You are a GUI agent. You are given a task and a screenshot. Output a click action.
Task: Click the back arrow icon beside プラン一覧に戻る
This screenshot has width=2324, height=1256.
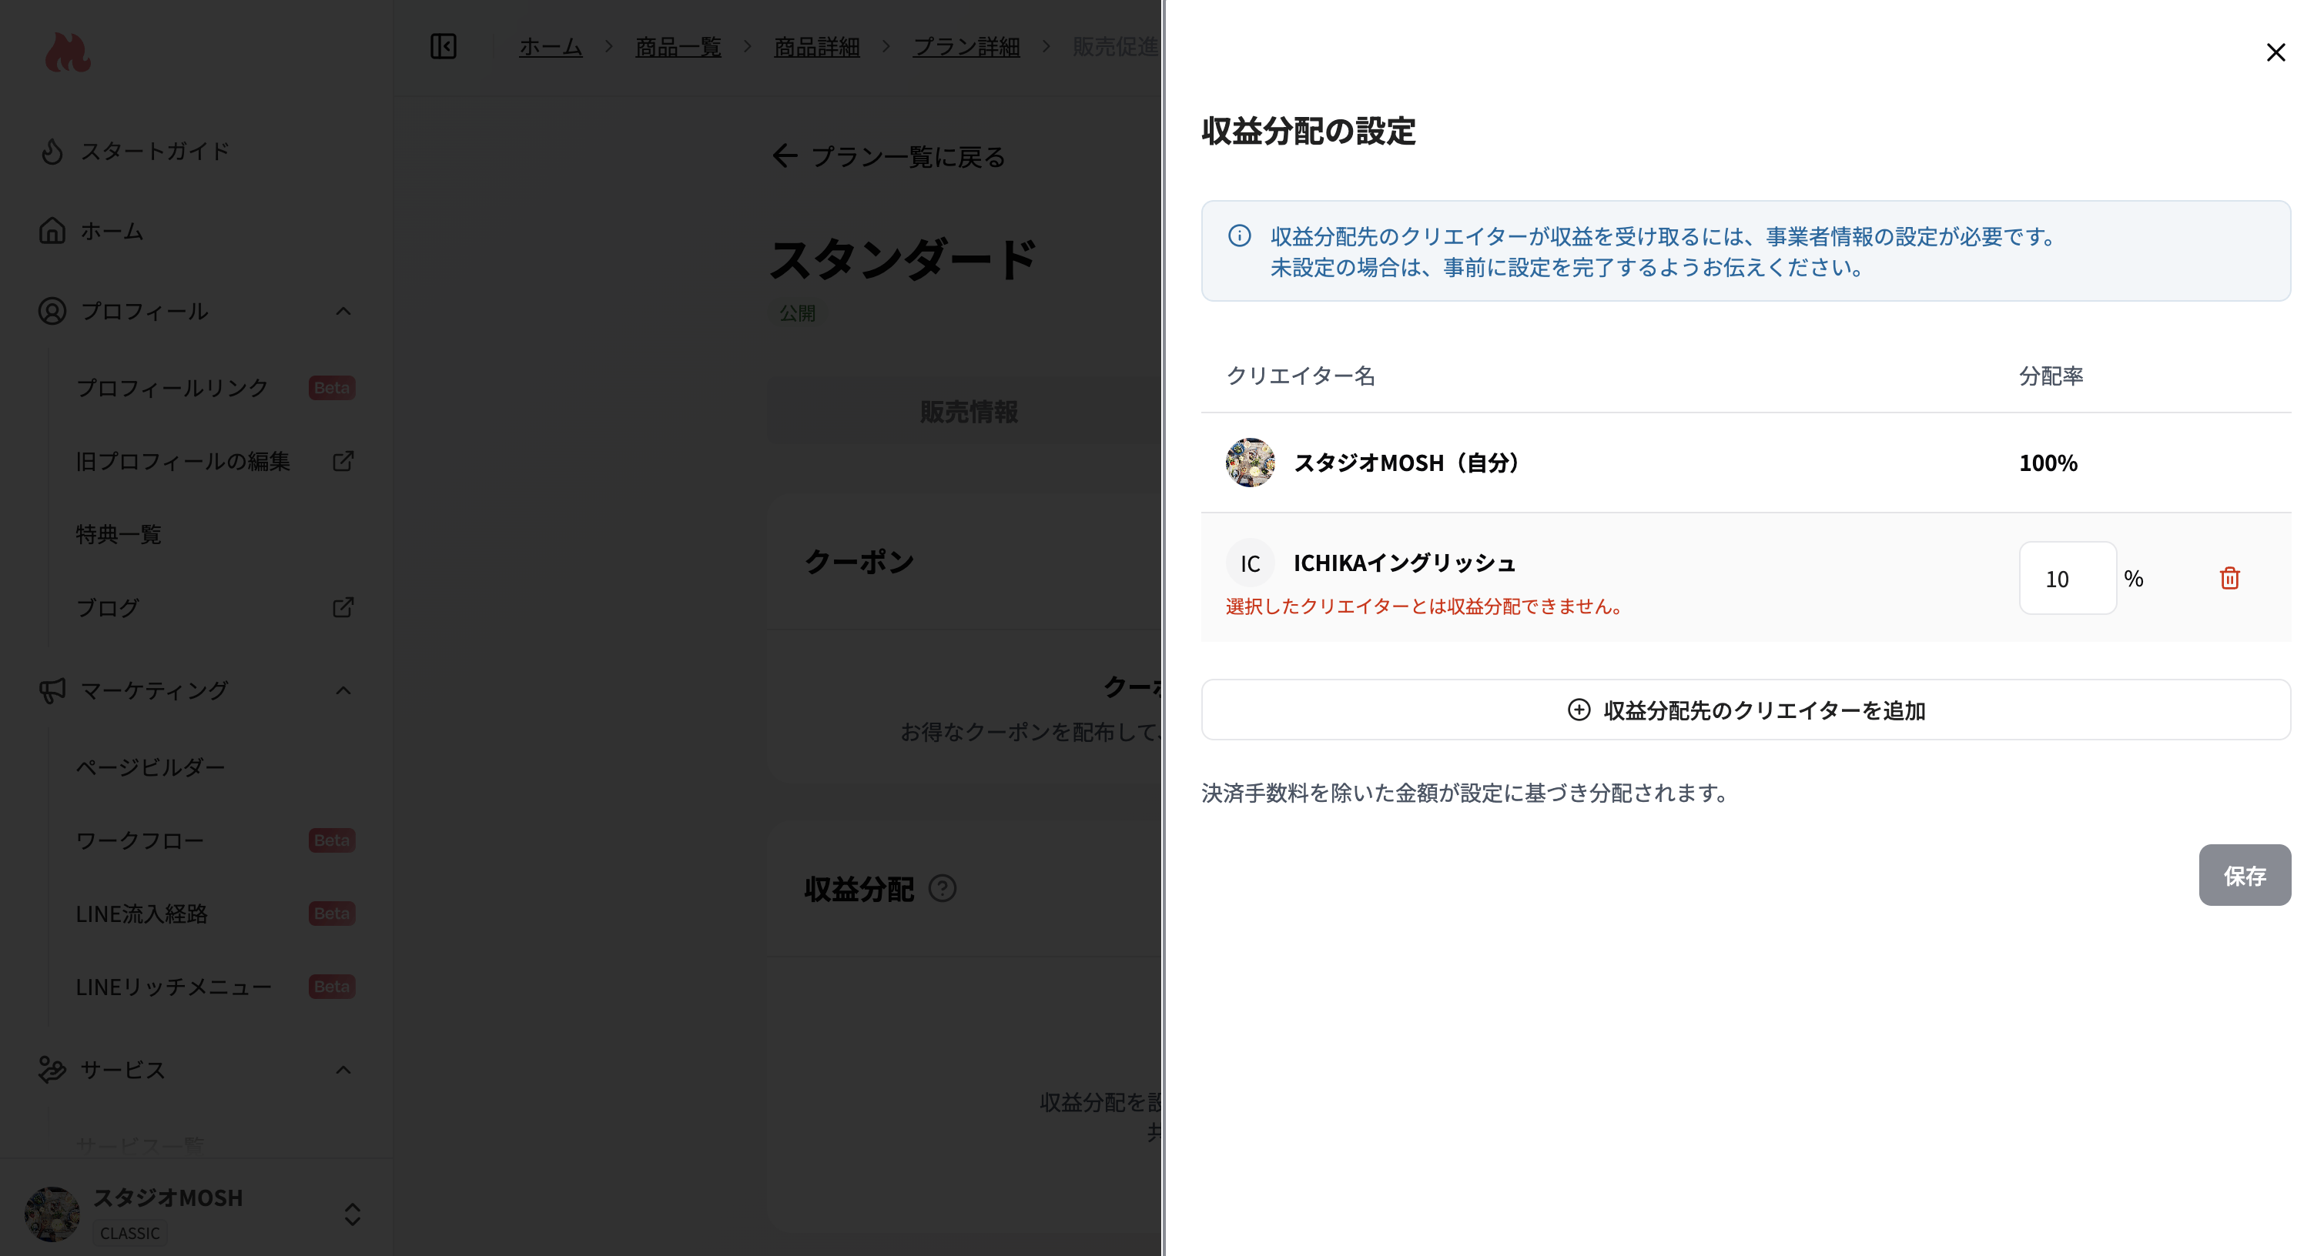[784, 156]
